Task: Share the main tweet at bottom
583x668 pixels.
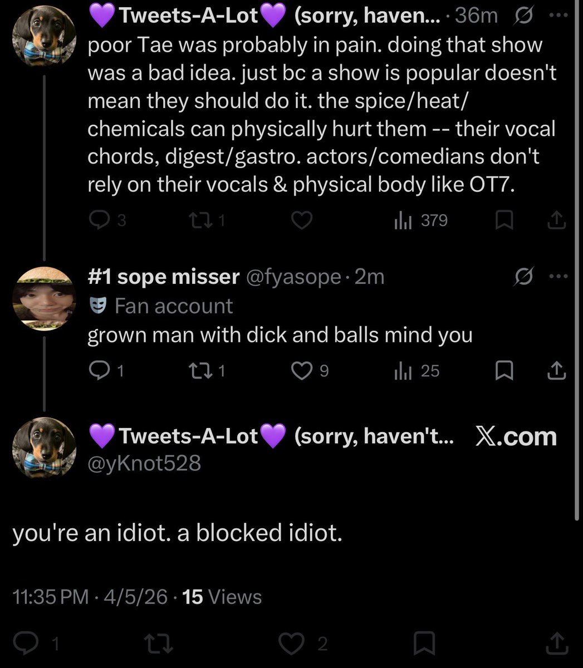Action: pos(556,644)
